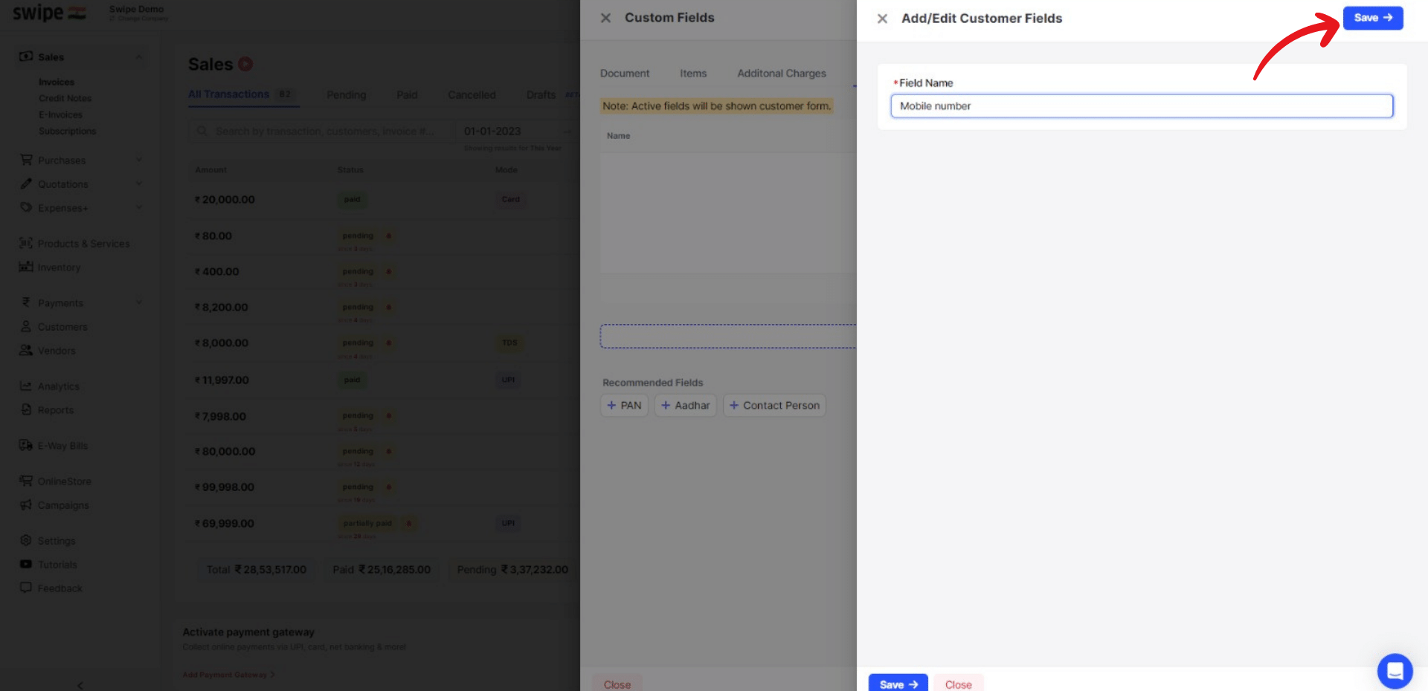Screen dimensions: 1428x691
Task: Expand the Payments menu chevron
Action: [x=139, y=302]
